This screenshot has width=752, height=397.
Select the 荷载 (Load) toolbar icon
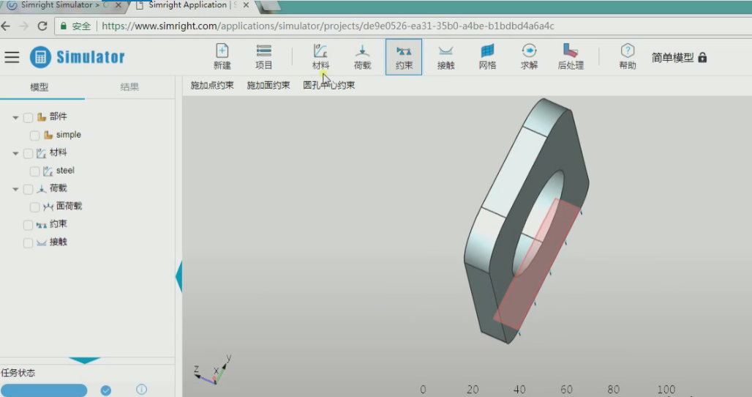[362, 56]
